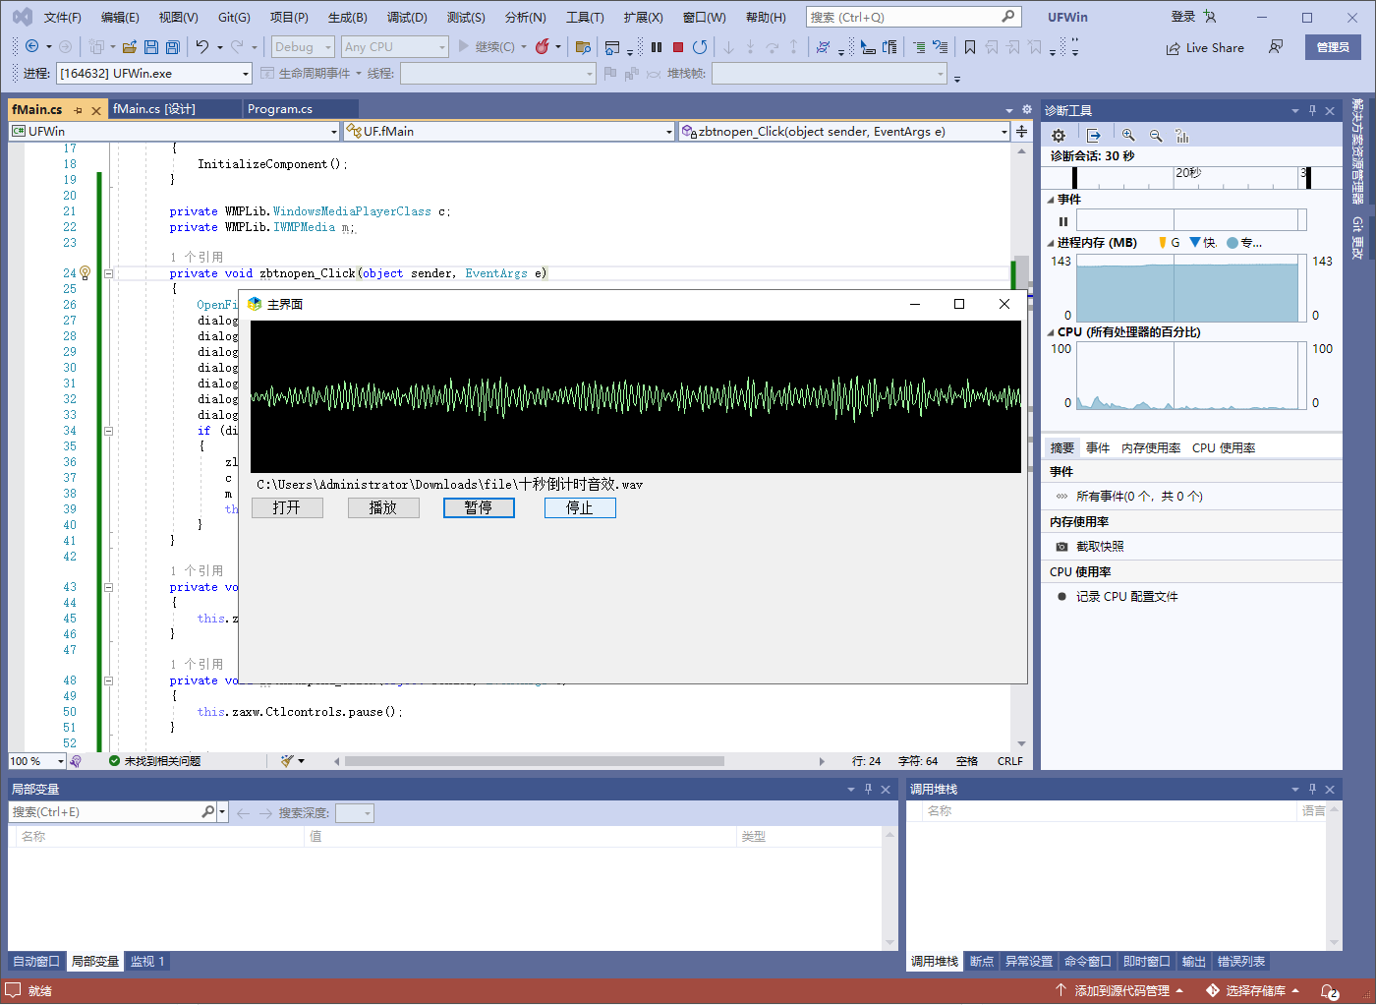
Task: Toggle bookmark icon in the toolbar
Action: 970,46
